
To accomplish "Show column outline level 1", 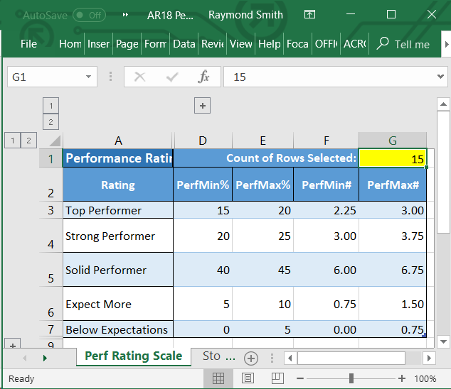I will tap(51, 105).
